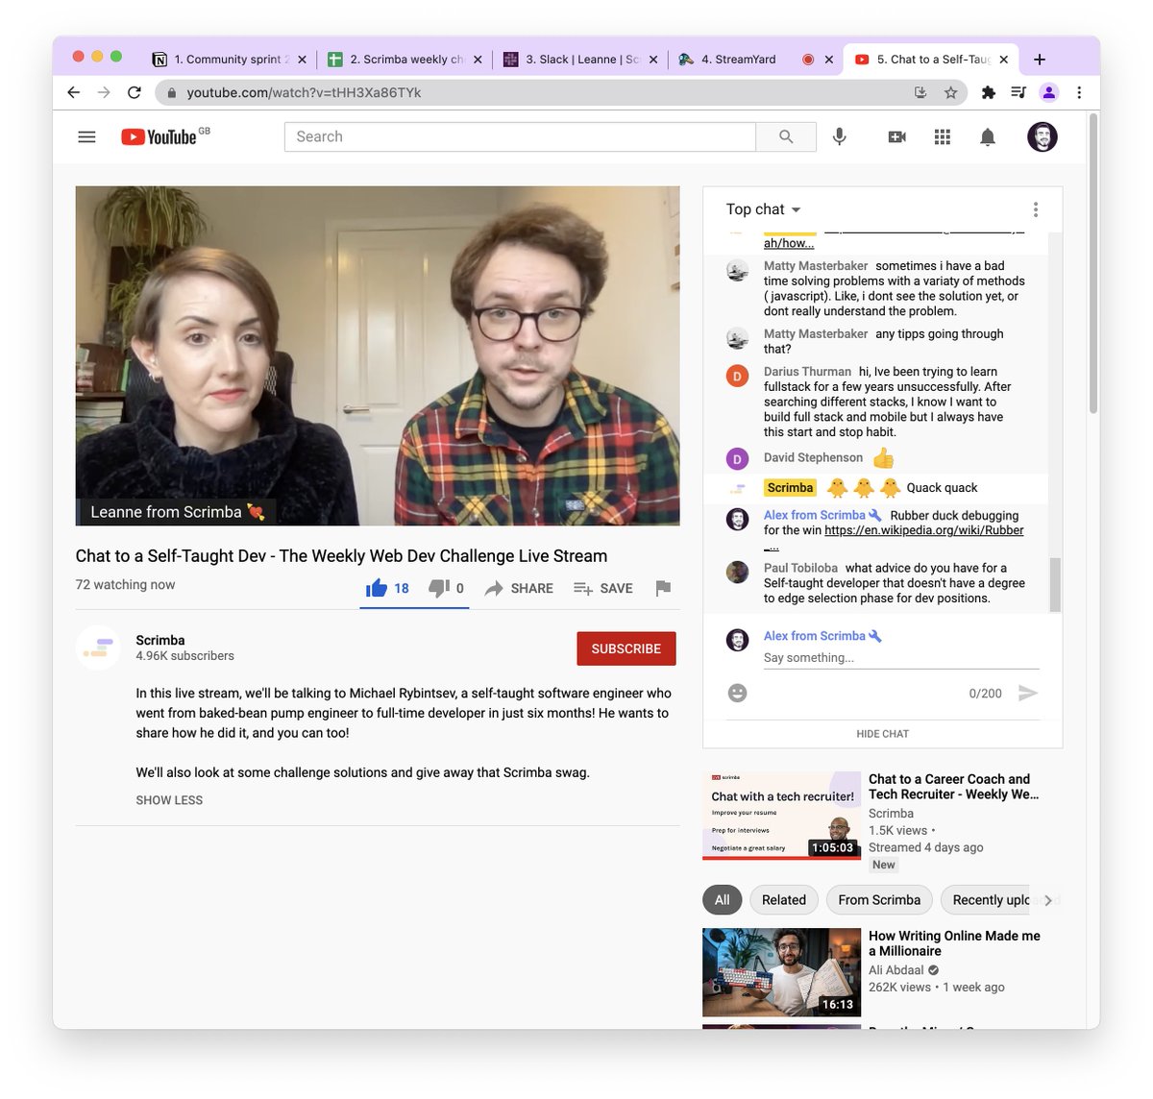
Task: Report the video with the flag icon
Action: click(x=662, y=587)
